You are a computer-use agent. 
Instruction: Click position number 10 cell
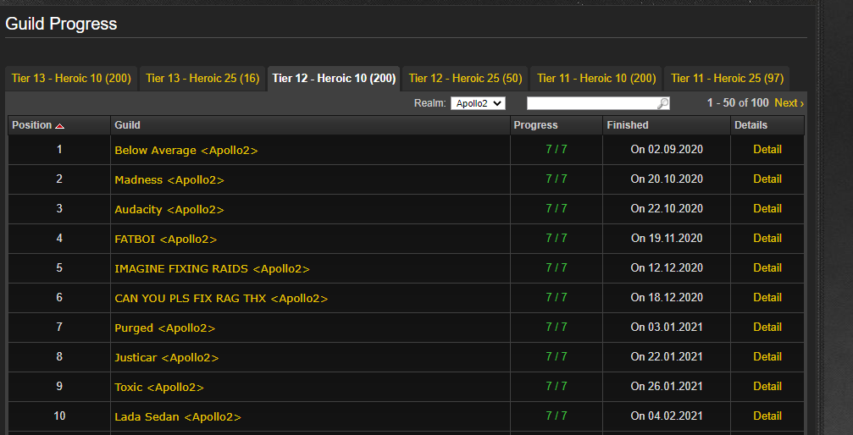(x=59, y=416)
